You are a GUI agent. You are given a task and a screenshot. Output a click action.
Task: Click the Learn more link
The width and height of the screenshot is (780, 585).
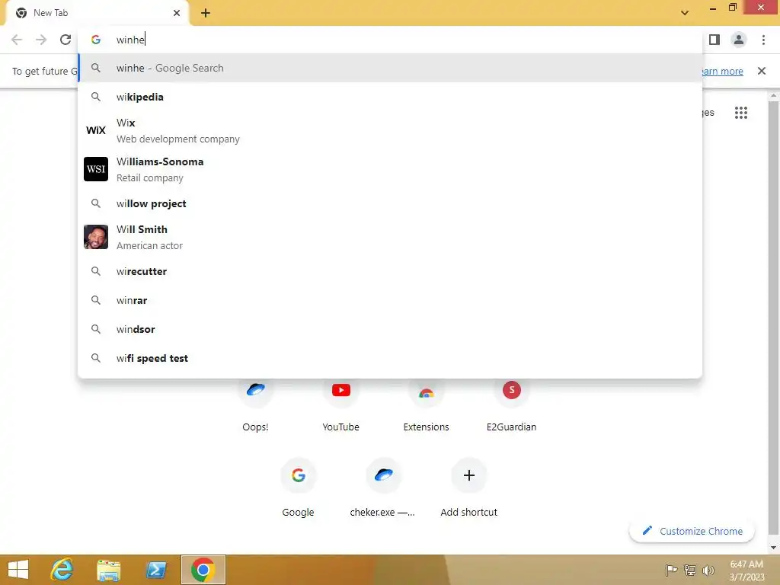click(x=721, y=71)
